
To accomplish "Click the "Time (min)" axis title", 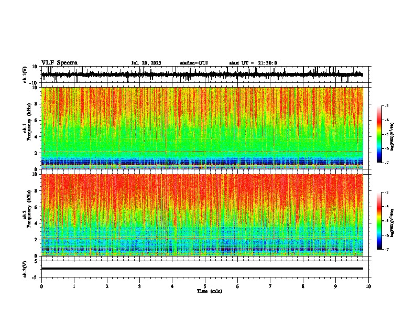I will (210, 291).
